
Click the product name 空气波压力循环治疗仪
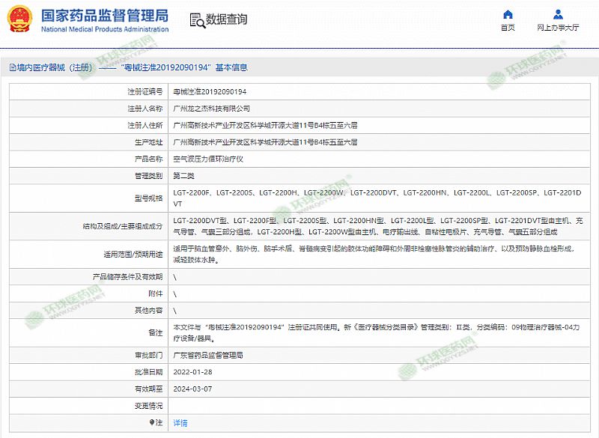(208, 159)
